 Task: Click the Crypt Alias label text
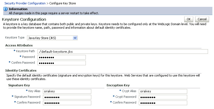click(x=129, y=91)
